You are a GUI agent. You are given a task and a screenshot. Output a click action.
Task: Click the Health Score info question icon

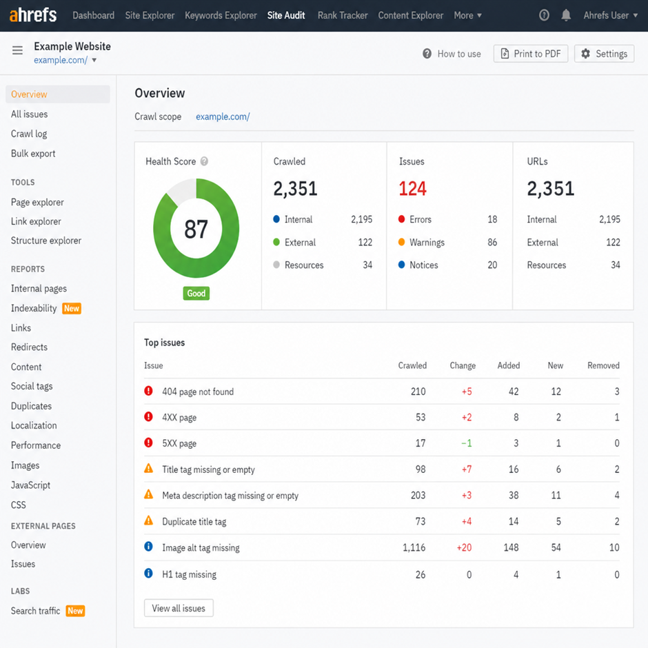[x=204, y=161]
